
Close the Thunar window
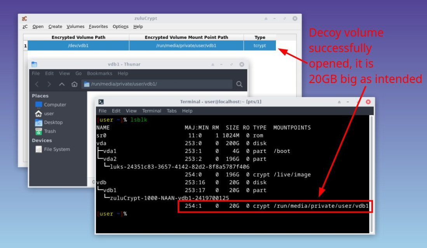242,64
